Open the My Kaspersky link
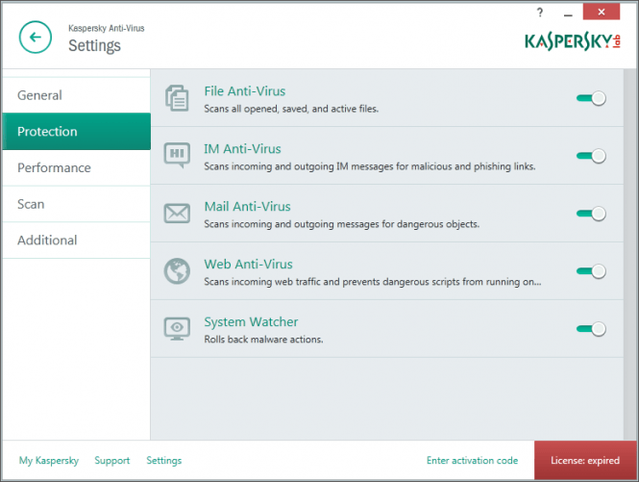 pyautogui.click(x=49, y=461)
